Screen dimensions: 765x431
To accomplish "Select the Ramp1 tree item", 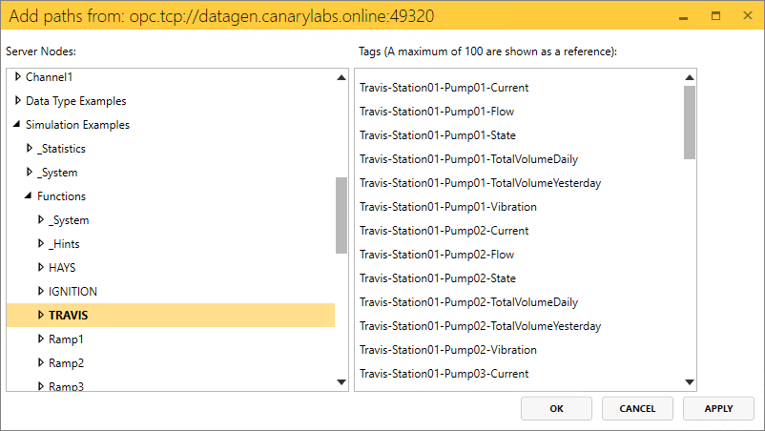I will [x=66, y=339].
